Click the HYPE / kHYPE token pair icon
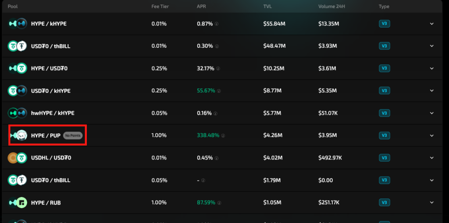Screen dimensions: 449x223 point(18,24)
